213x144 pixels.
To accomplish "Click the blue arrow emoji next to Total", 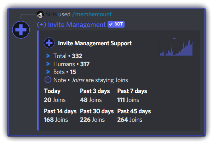I will 48,56.
